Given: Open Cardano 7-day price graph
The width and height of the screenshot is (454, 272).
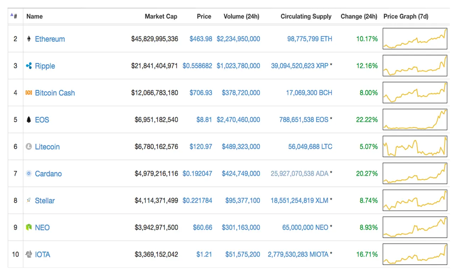Looking at the screenshot, I should [x=415, y=173].
